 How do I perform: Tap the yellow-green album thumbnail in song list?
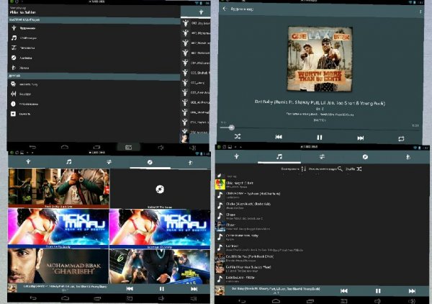(x=220, y=184)
